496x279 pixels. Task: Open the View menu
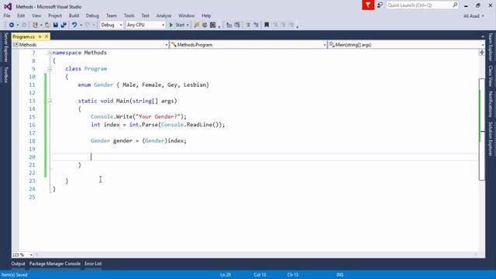coord(36,15)
